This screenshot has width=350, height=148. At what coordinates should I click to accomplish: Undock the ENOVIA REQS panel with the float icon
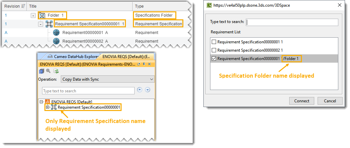click(x=139, y=64)
